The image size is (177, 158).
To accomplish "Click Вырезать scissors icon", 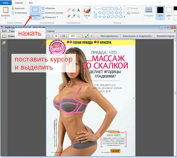I will pos(13,8).
